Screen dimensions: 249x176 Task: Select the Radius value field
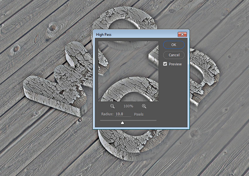coord(123,114)
